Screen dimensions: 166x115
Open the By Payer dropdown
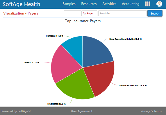coord(90,13)
